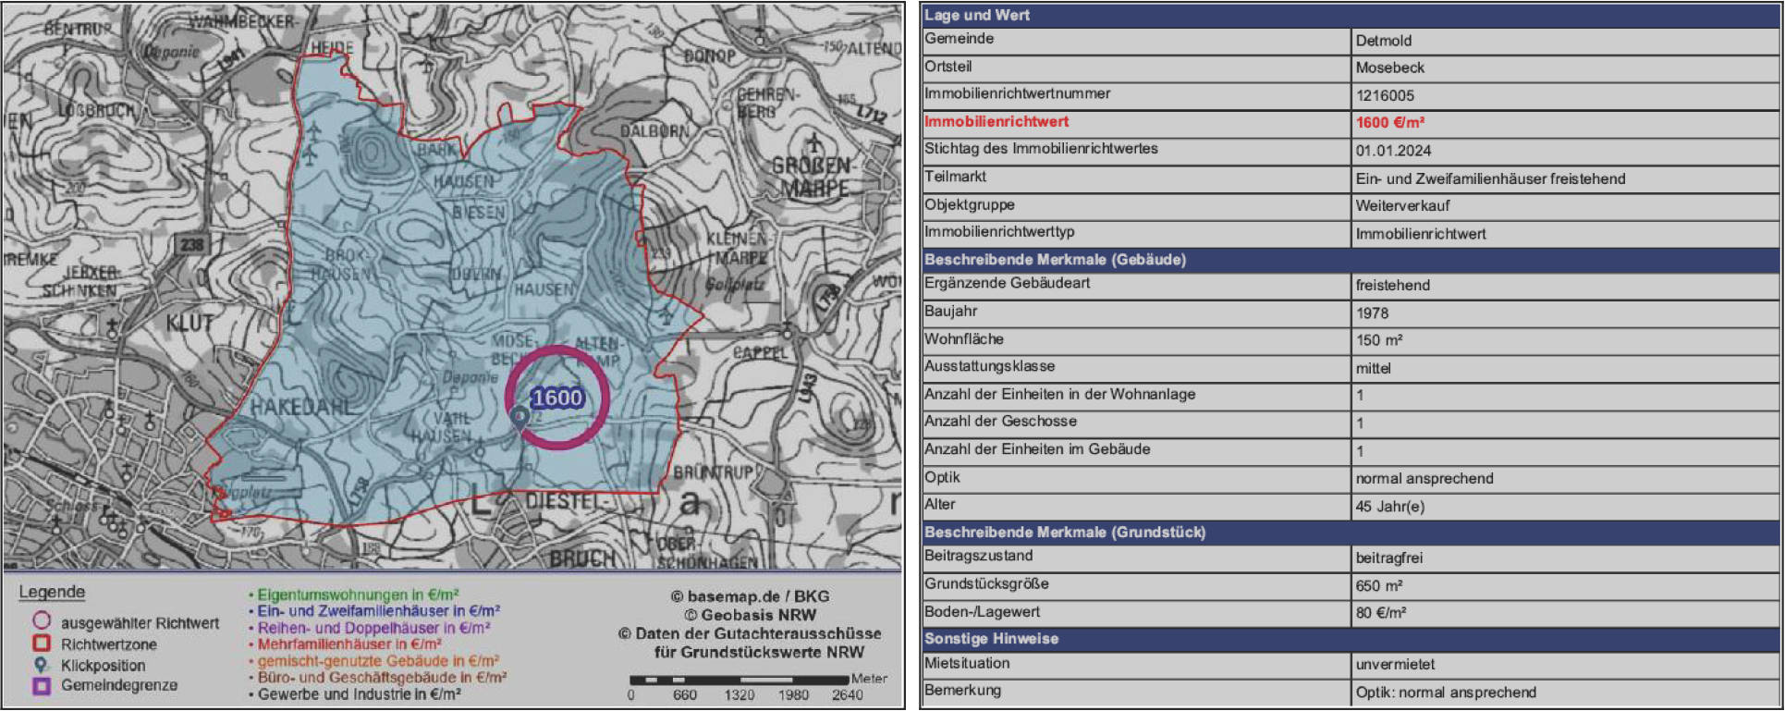1785x711 pixels.
Task: Click the 'Gemeindegrenze' legend text
Action: coord(119,685)
